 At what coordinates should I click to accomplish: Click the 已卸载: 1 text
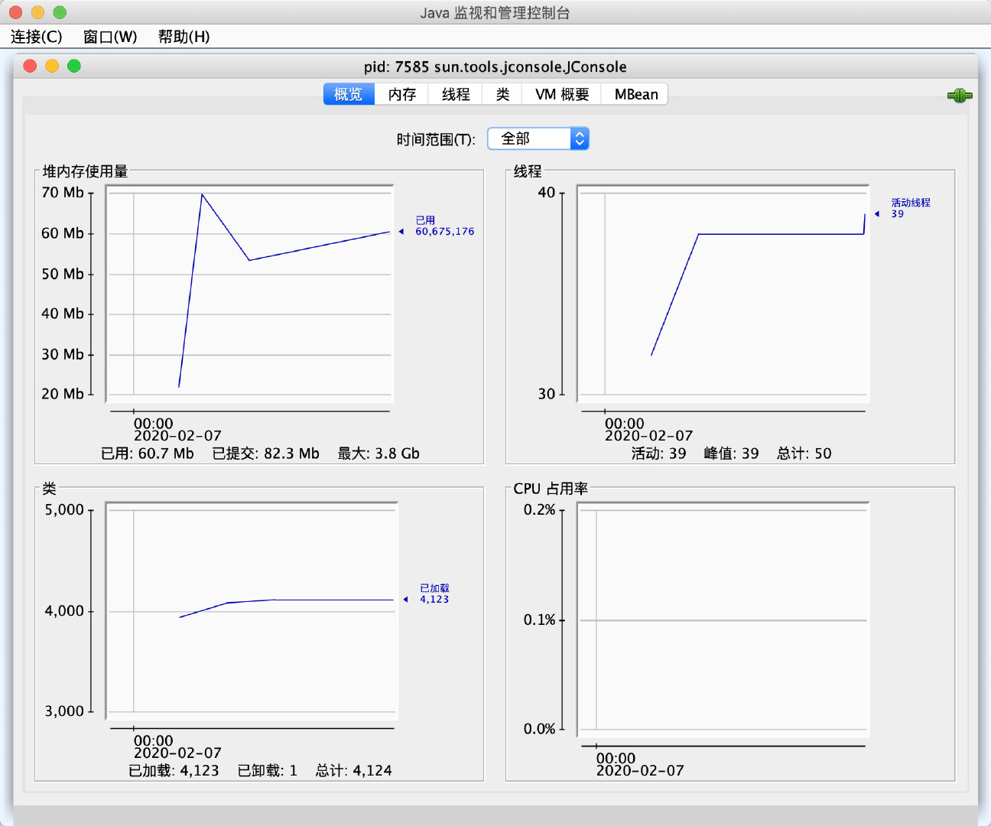tap(268, 771)
